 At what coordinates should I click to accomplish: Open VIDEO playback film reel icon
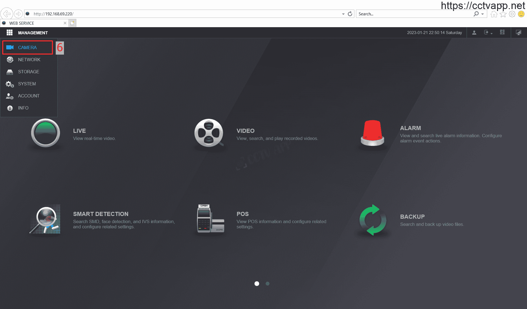pyautogui.click(x=209, y=133)
